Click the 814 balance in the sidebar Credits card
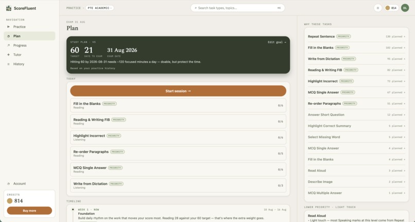 tap(19, 201)
